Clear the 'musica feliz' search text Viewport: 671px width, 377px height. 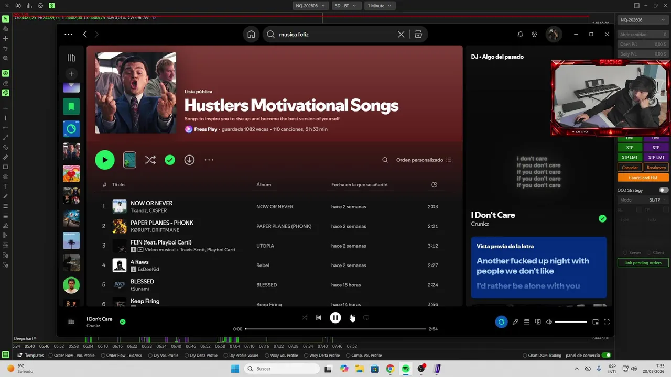(401, 34)
